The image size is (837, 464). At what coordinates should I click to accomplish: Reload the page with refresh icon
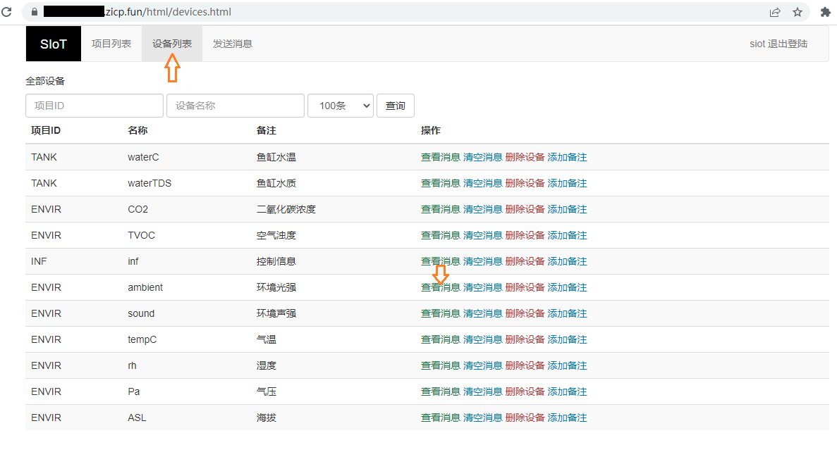coord(6,12)
